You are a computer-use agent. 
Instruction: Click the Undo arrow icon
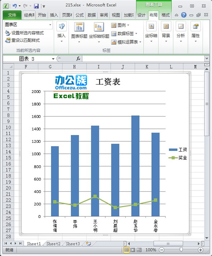(x=15, y=6)
